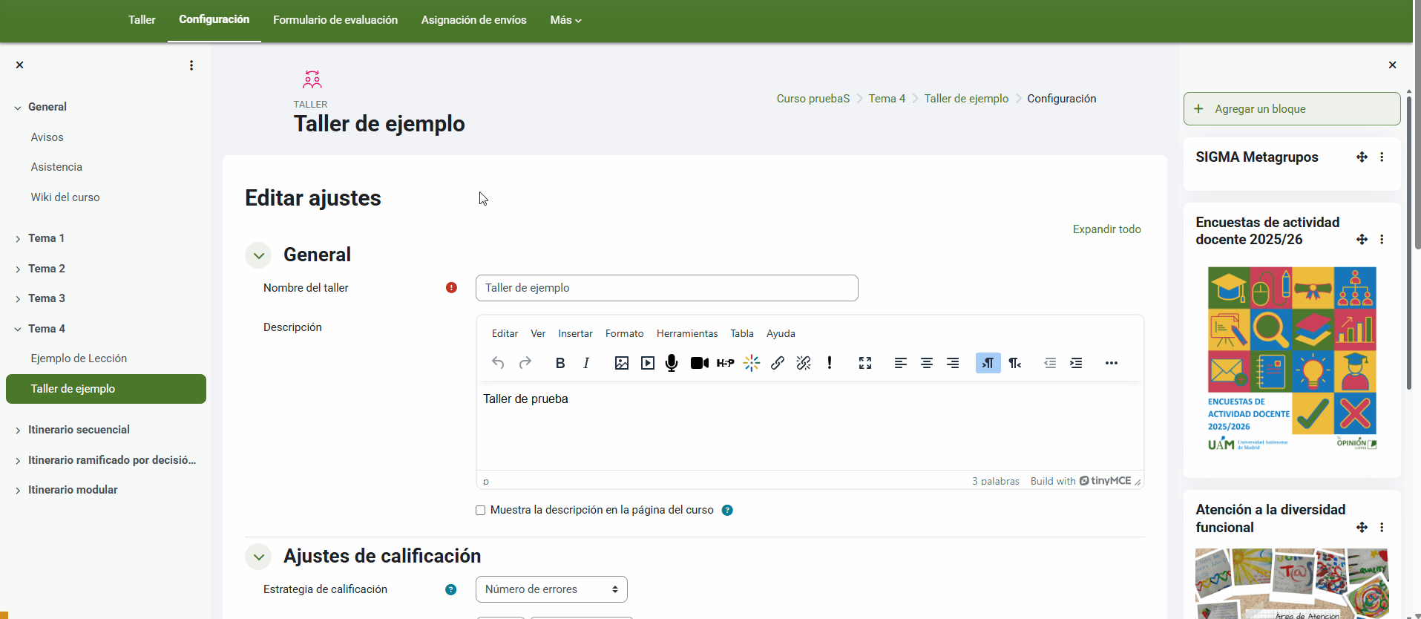
Task: Open Ejemplo de Lección in course index
Action: click(79, 358)
